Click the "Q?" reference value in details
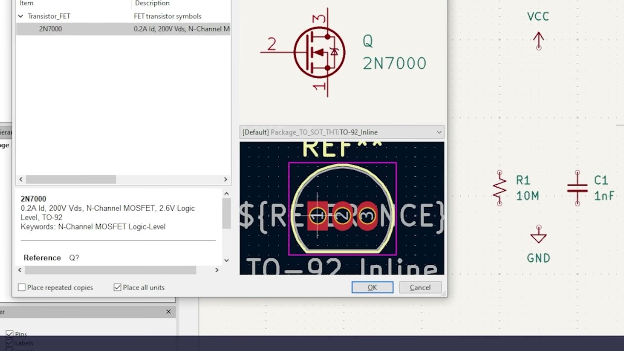This screenshot has width=624, height=351. pos(74,258)
